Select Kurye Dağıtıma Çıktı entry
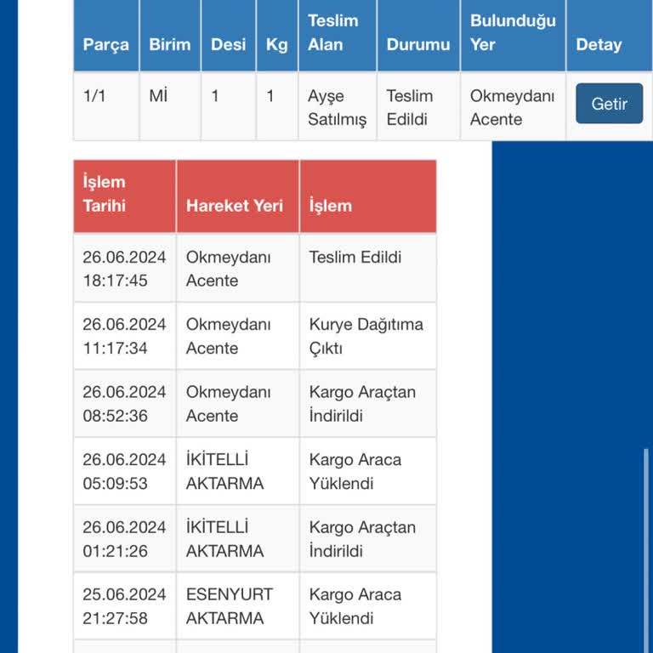Image resolution: width=653 pixels, height=653 pixels. 366,336
